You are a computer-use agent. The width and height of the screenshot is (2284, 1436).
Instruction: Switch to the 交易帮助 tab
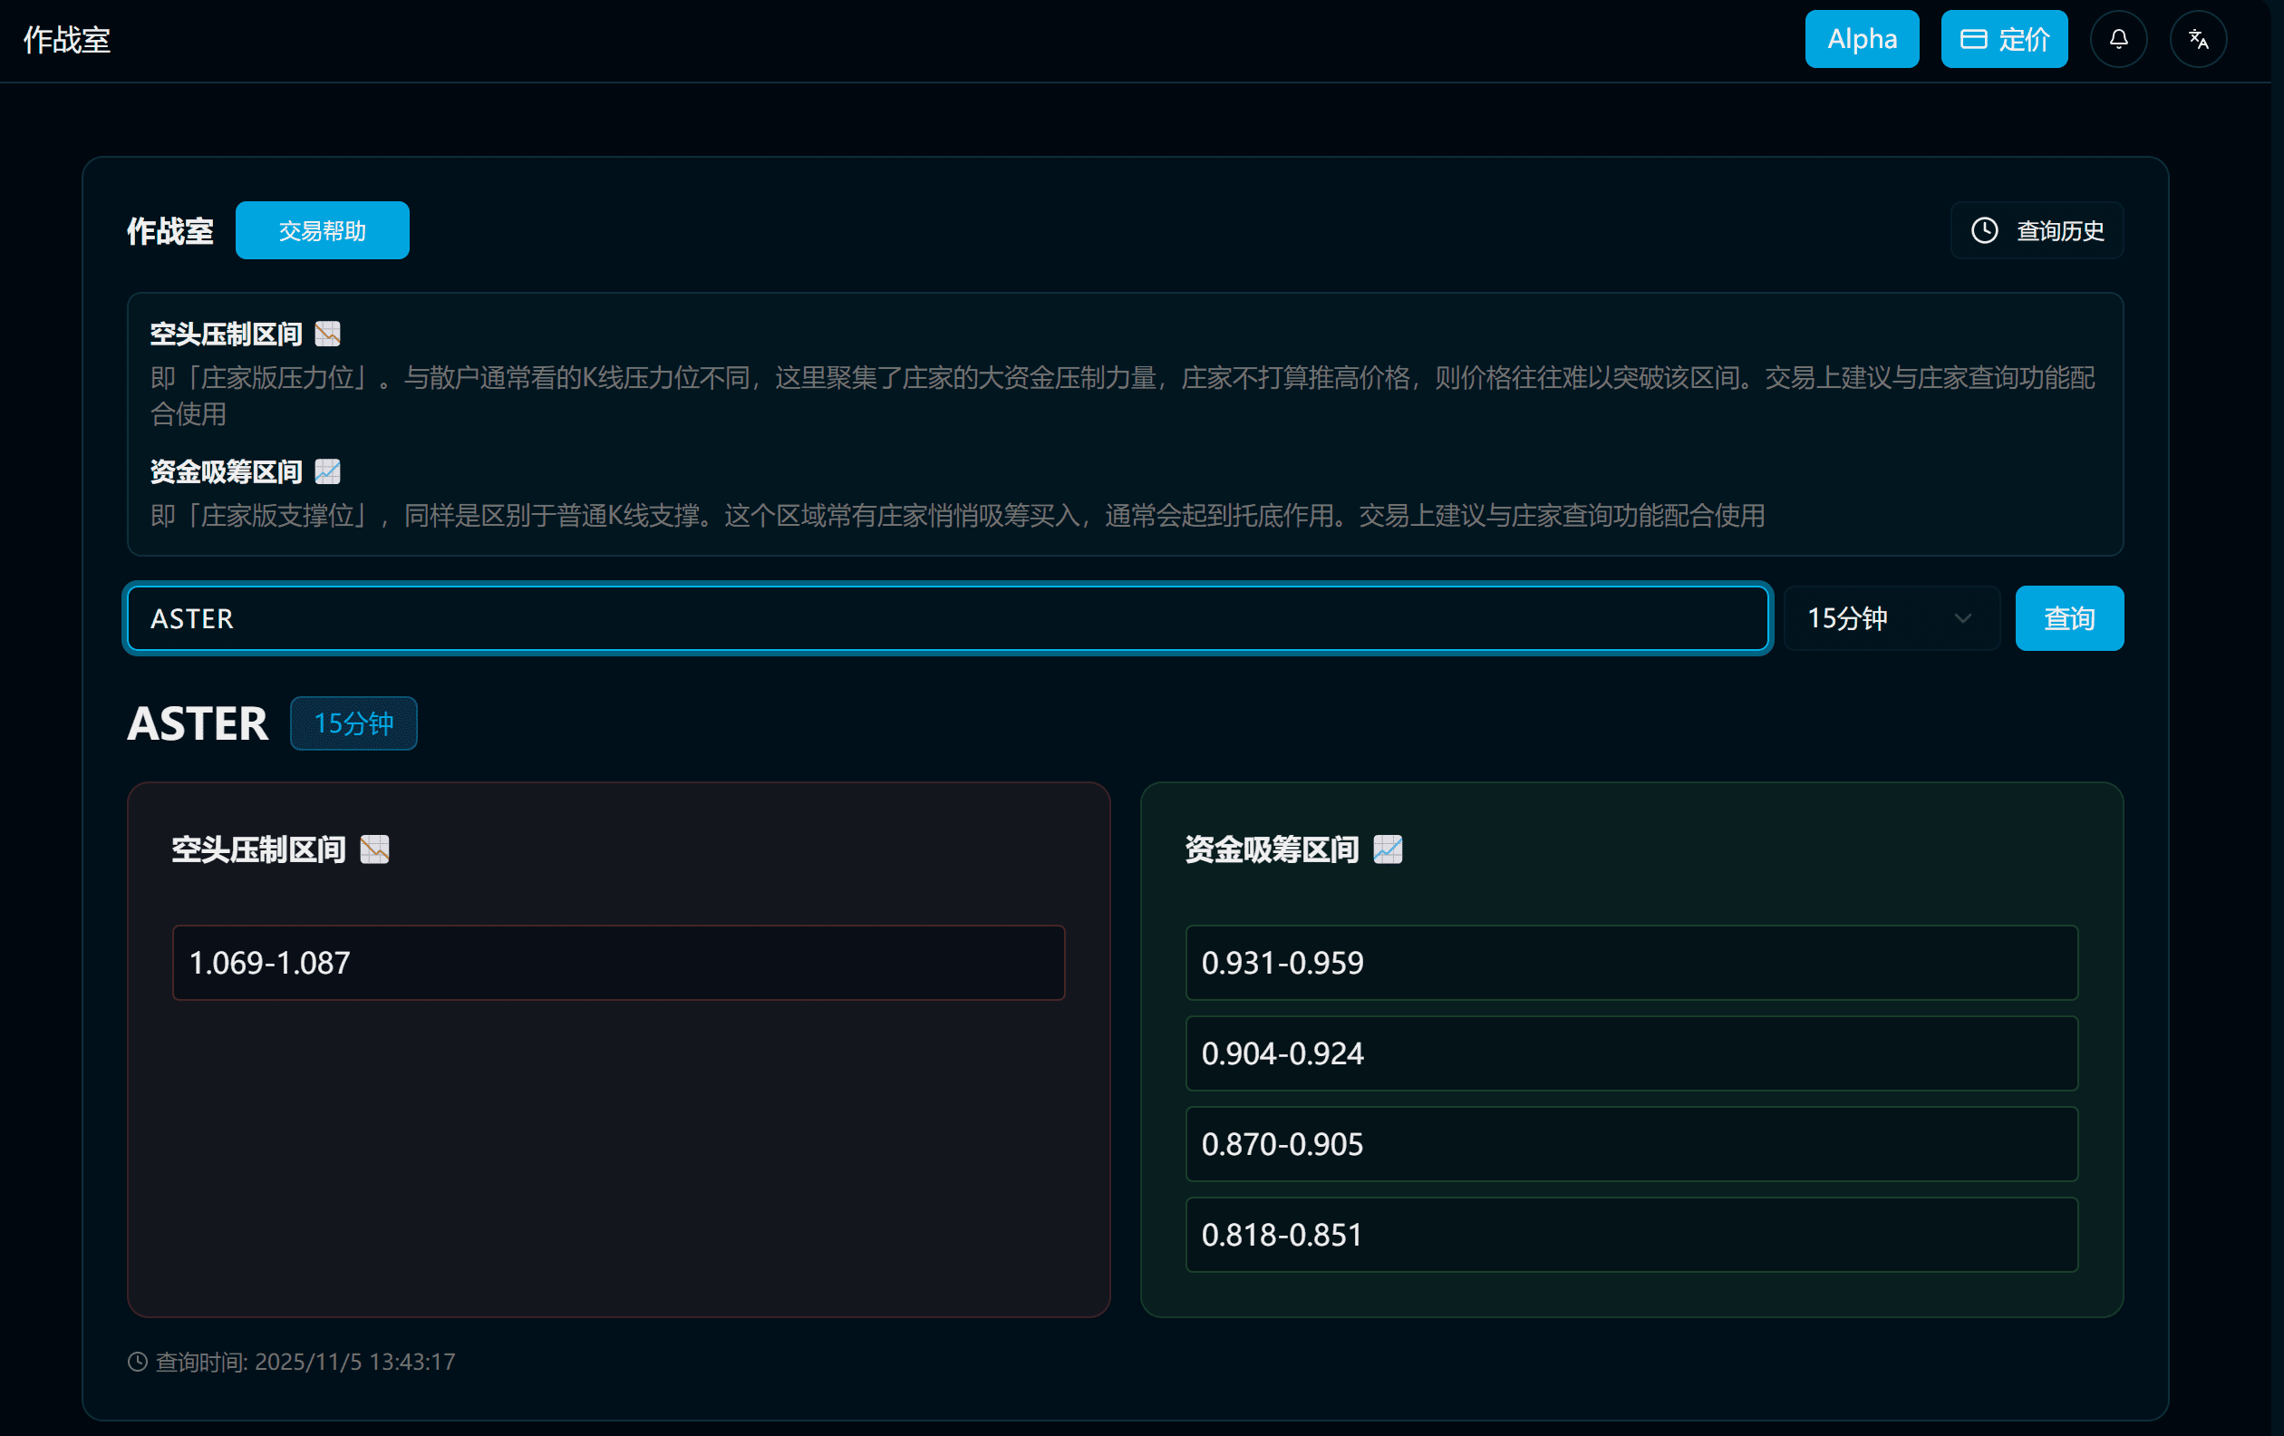pyautogui.click(x=322, y=230)
